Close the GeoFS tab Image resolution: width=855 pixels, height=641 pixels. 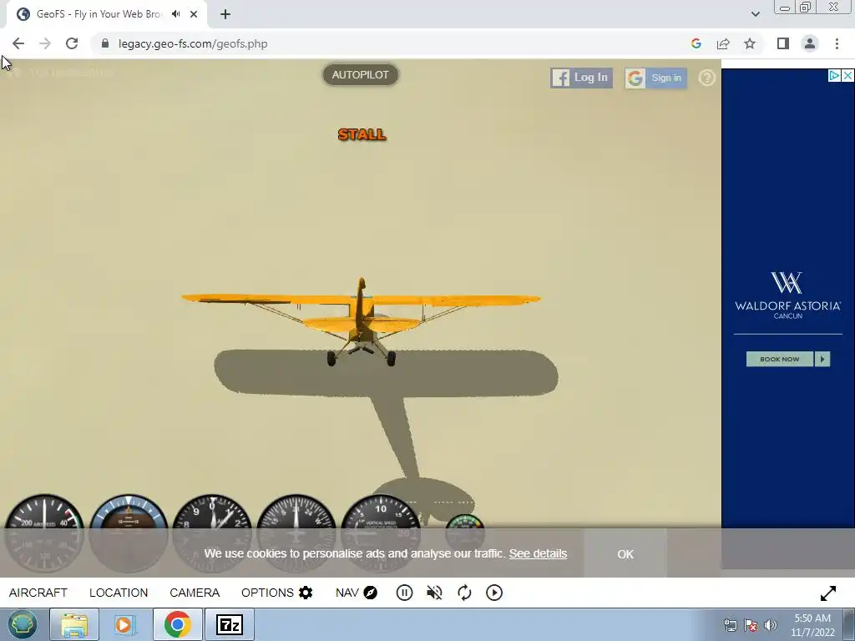[194, 14]
